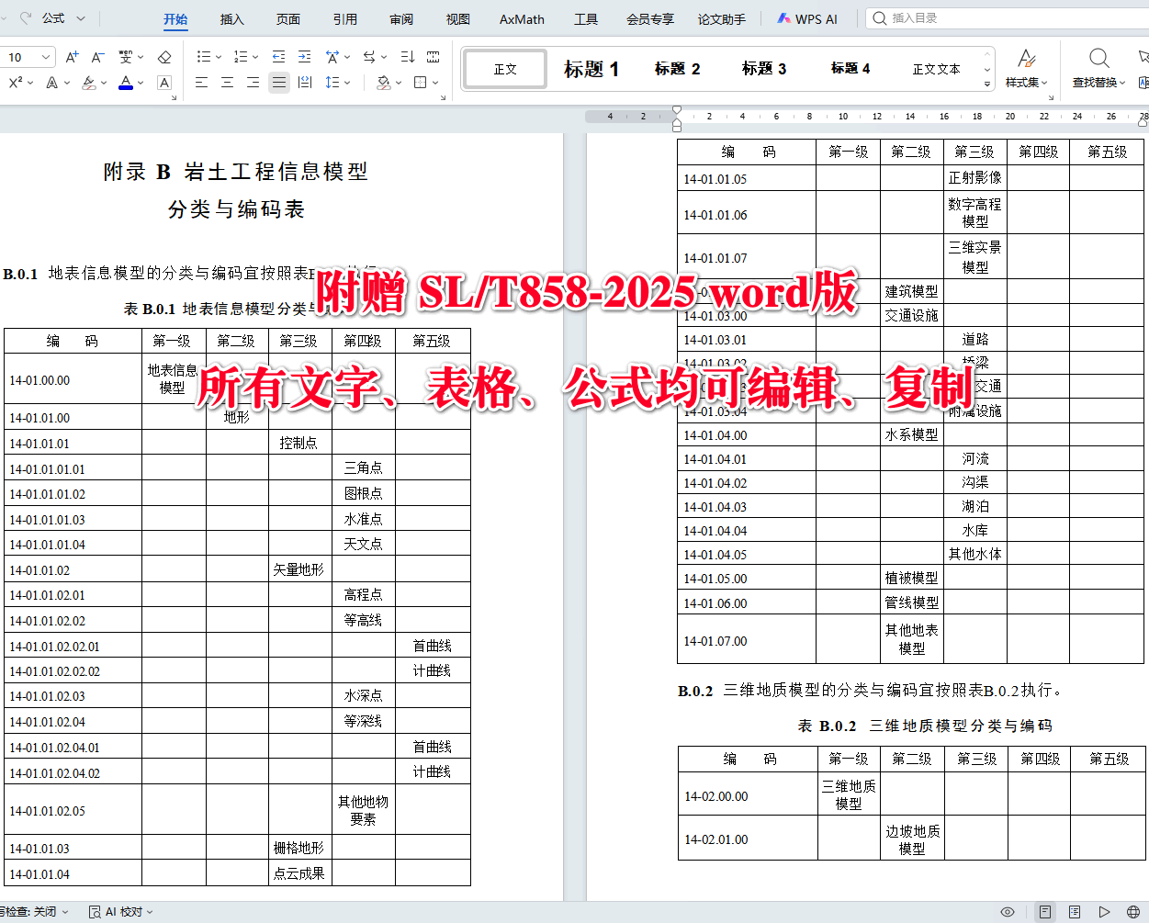Decrease font size with the A- icon
Viewport: 1149px width, 923px height.
tap(98, 57)
